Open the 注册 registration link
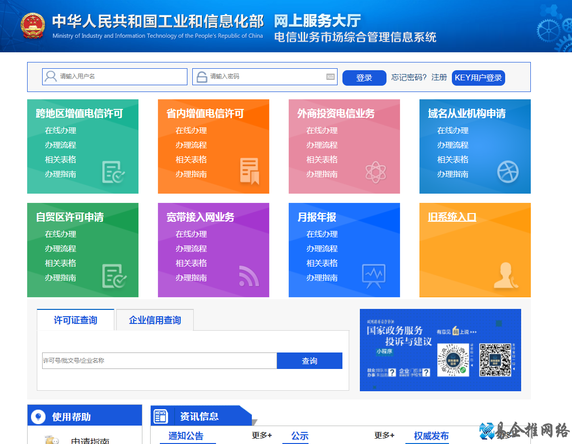The height and width of the screenshot is (444, 572). tap(439, 77)
